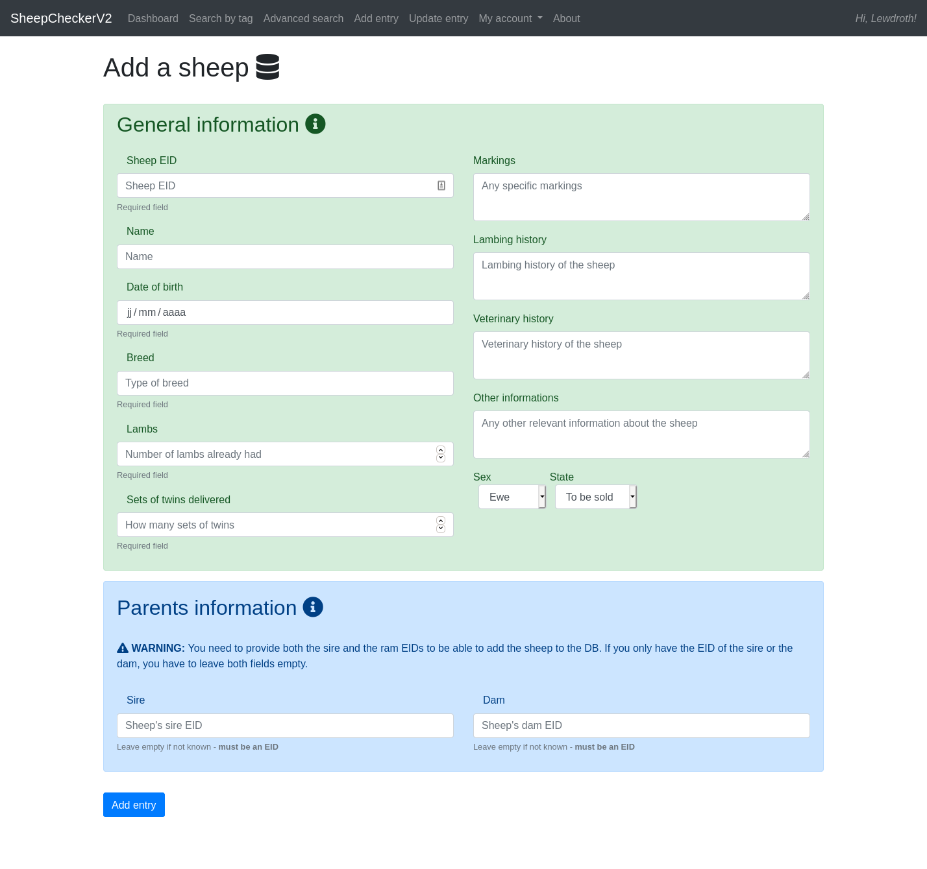Click the General information info icon

pos(315,124)
